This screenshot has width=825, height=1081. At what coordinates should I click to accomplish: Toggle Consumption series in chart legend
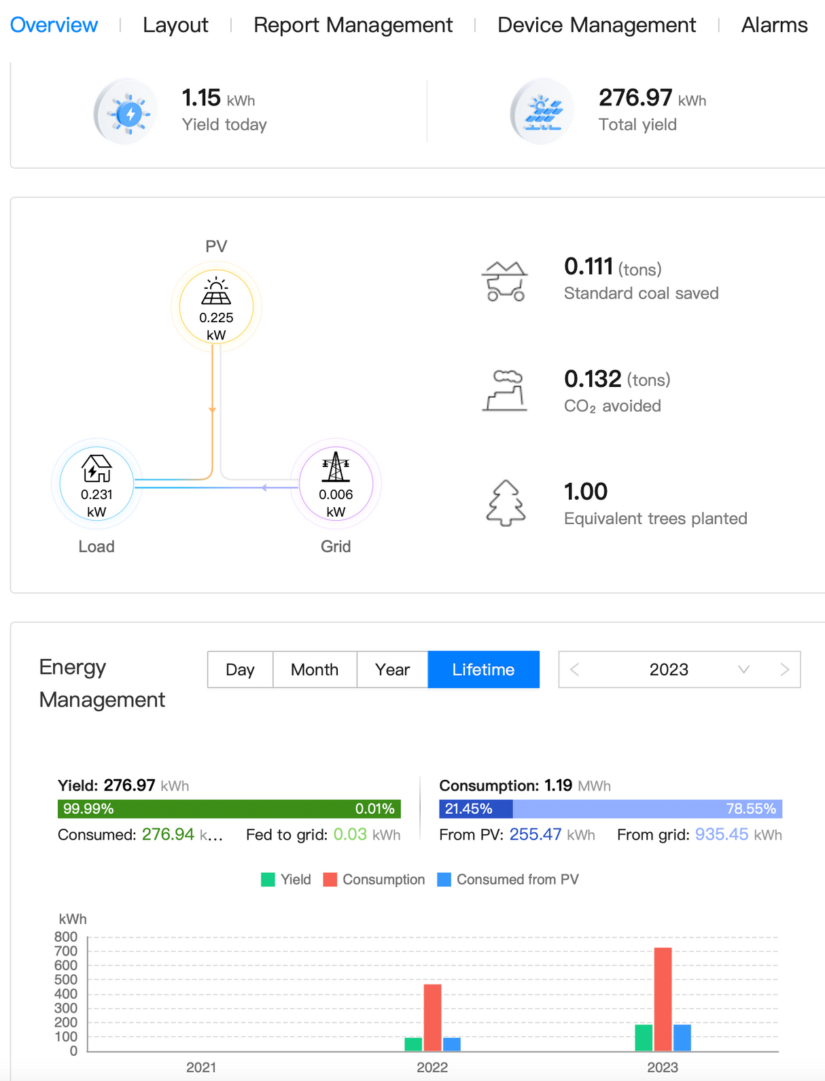coord(374,880)
